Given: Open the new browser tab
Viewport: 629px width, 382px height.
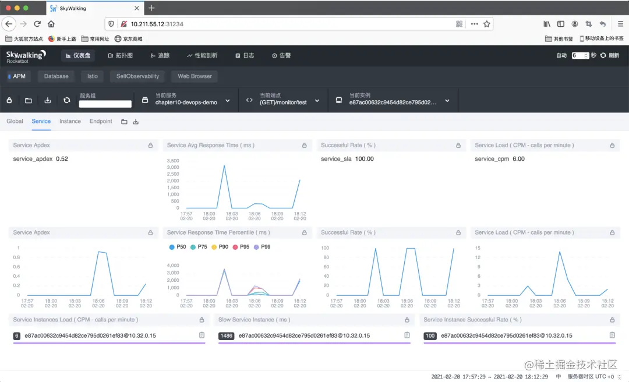Looking at the screenshot, I should pyautogui.click(x=151, y=8).
